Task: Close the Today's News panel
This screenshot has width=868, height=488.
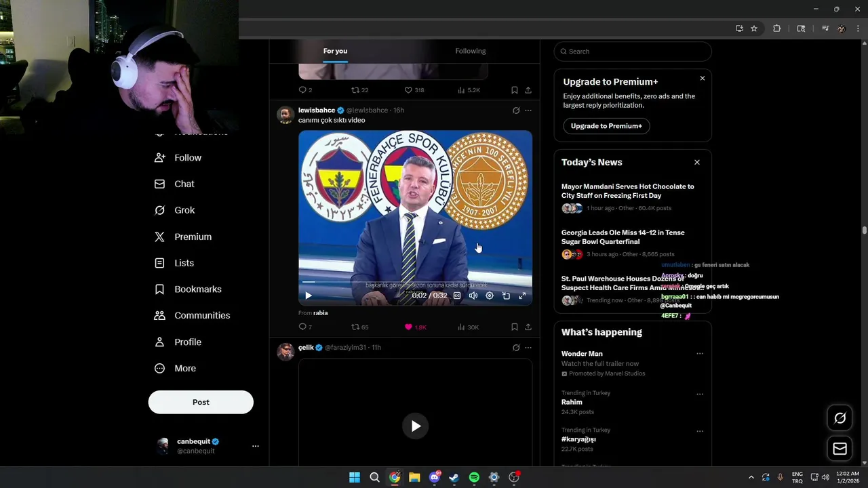Action: 697,163
